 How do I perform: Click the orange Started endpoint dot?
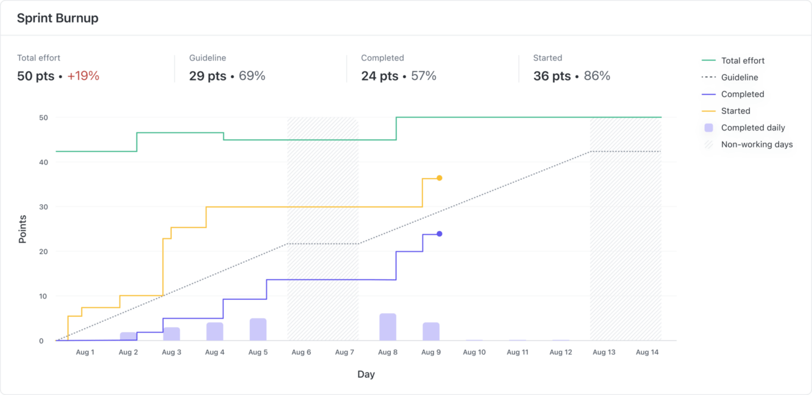(439, 178)
